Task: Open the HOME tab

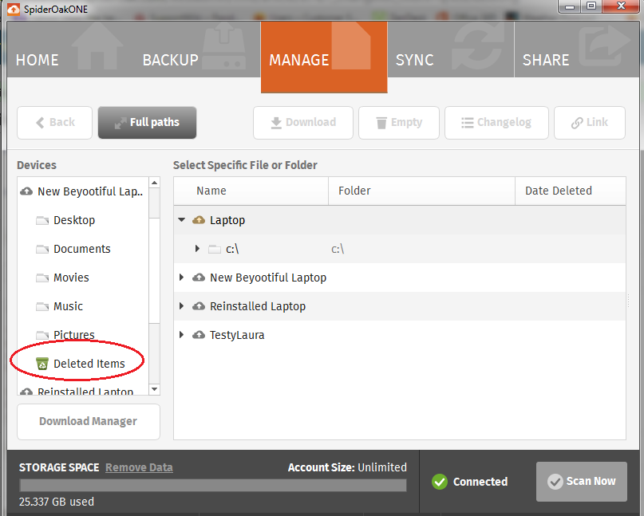Action: 69,49
